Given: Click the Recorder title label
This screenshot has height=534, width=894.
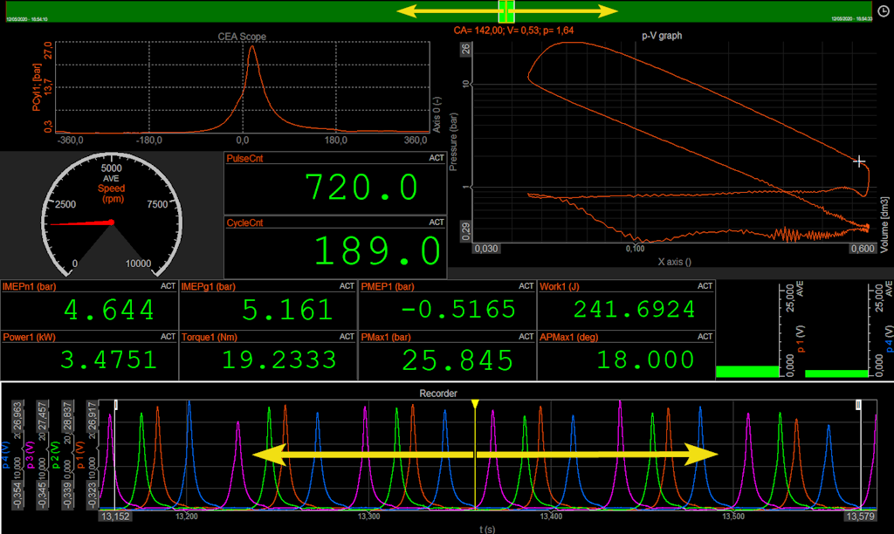Looking at the screenshot, I should coord(438,394).
